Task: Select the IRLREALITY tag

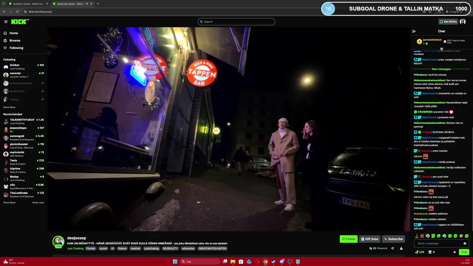Action: (x=170, y=249)
